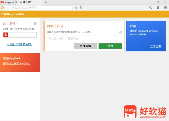The height and width of the screenshot is (121, 169).
Task: Click the connection status circle icon
Action: 2,8
